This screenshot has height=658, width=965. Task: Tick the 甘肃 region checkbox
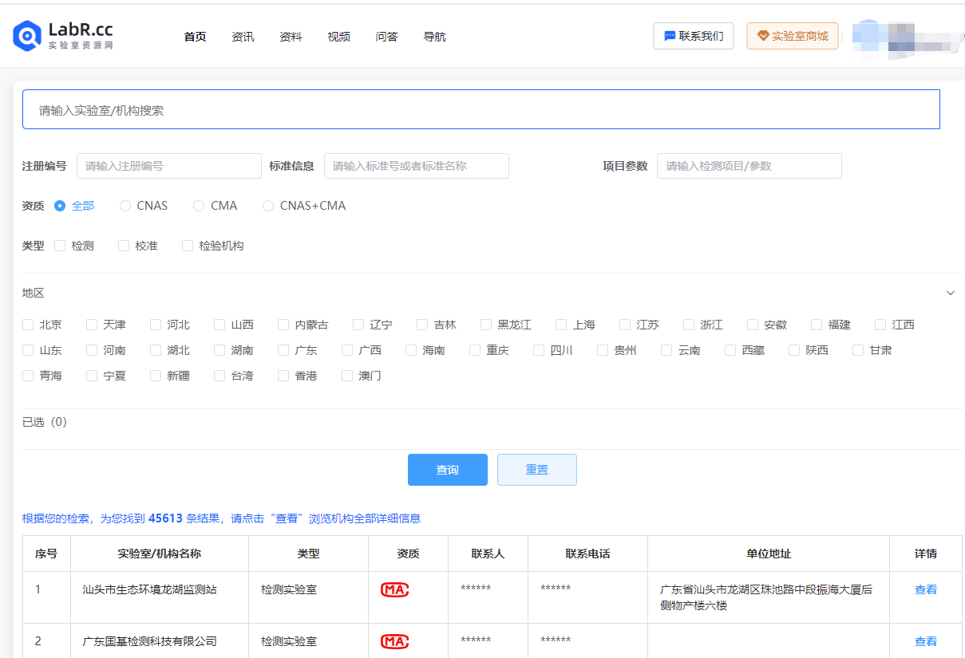coord(858,350)
